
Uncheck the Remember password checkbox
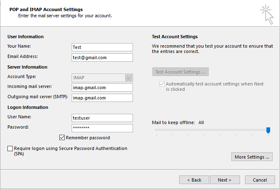(x=62, y=138)
